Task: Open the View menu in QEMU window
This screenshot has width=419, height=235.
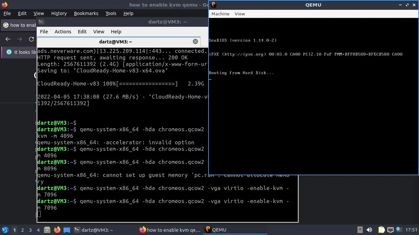Action: point(240,14)
